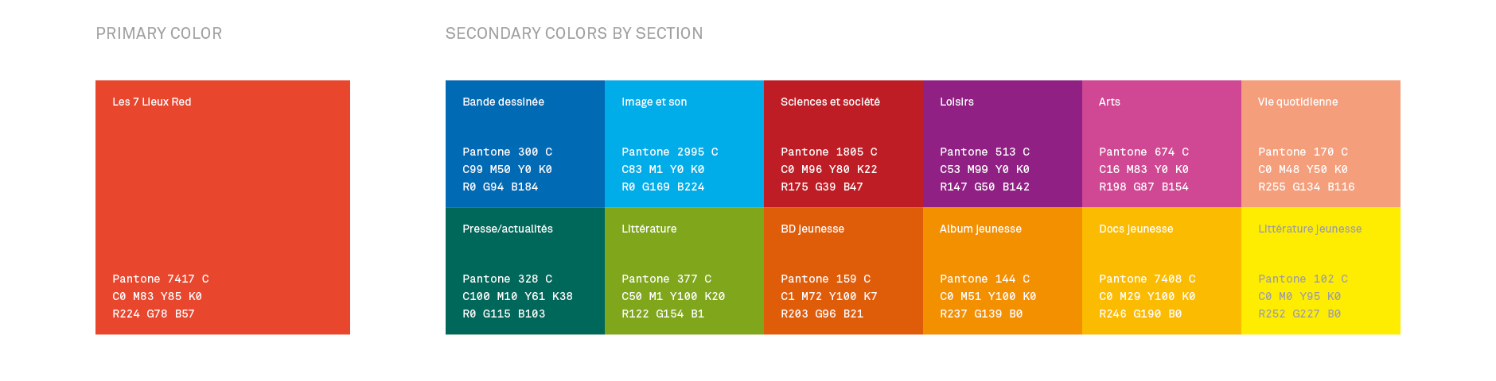Click the C100 M10 Y61 K38 value
The width and height of the screenshot is (1496, 381).
point(517,296)
